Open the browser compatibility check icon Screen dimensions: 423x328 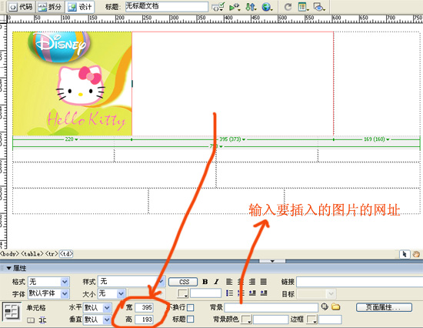pos(235,7)
